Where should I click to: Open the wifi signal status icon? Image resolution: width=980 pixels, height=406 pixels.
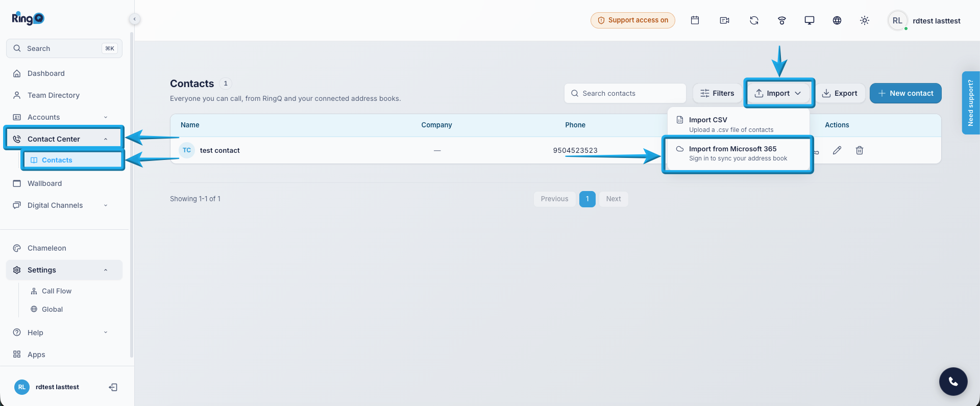point(781,20)
